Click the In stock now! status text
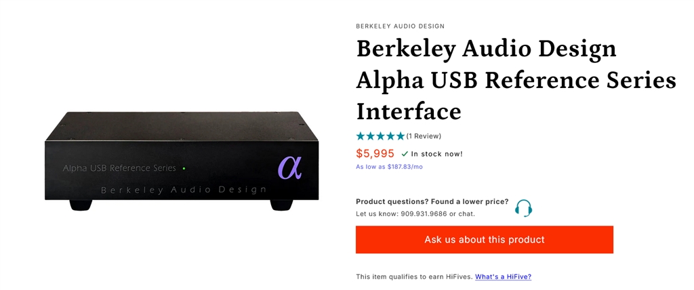The height and width of the screenshot is (290, 694). click(436, 154)
